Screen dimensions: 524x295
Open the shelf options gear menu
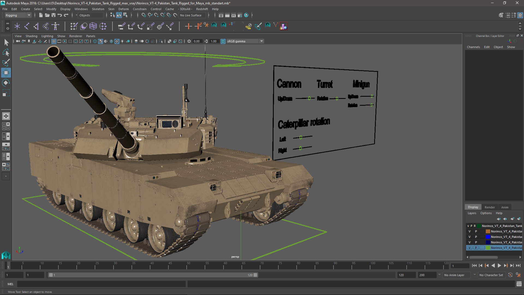point(7,28)
